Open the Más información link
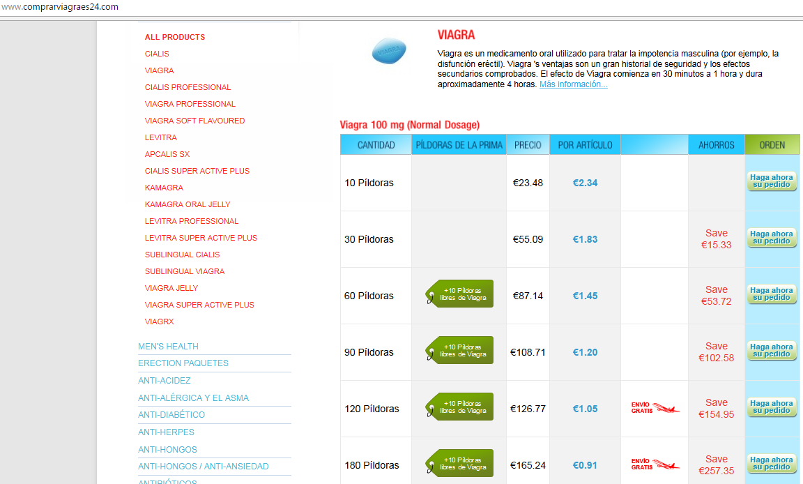The width and height of the screenshot is (803, 484). pos(574,84)
